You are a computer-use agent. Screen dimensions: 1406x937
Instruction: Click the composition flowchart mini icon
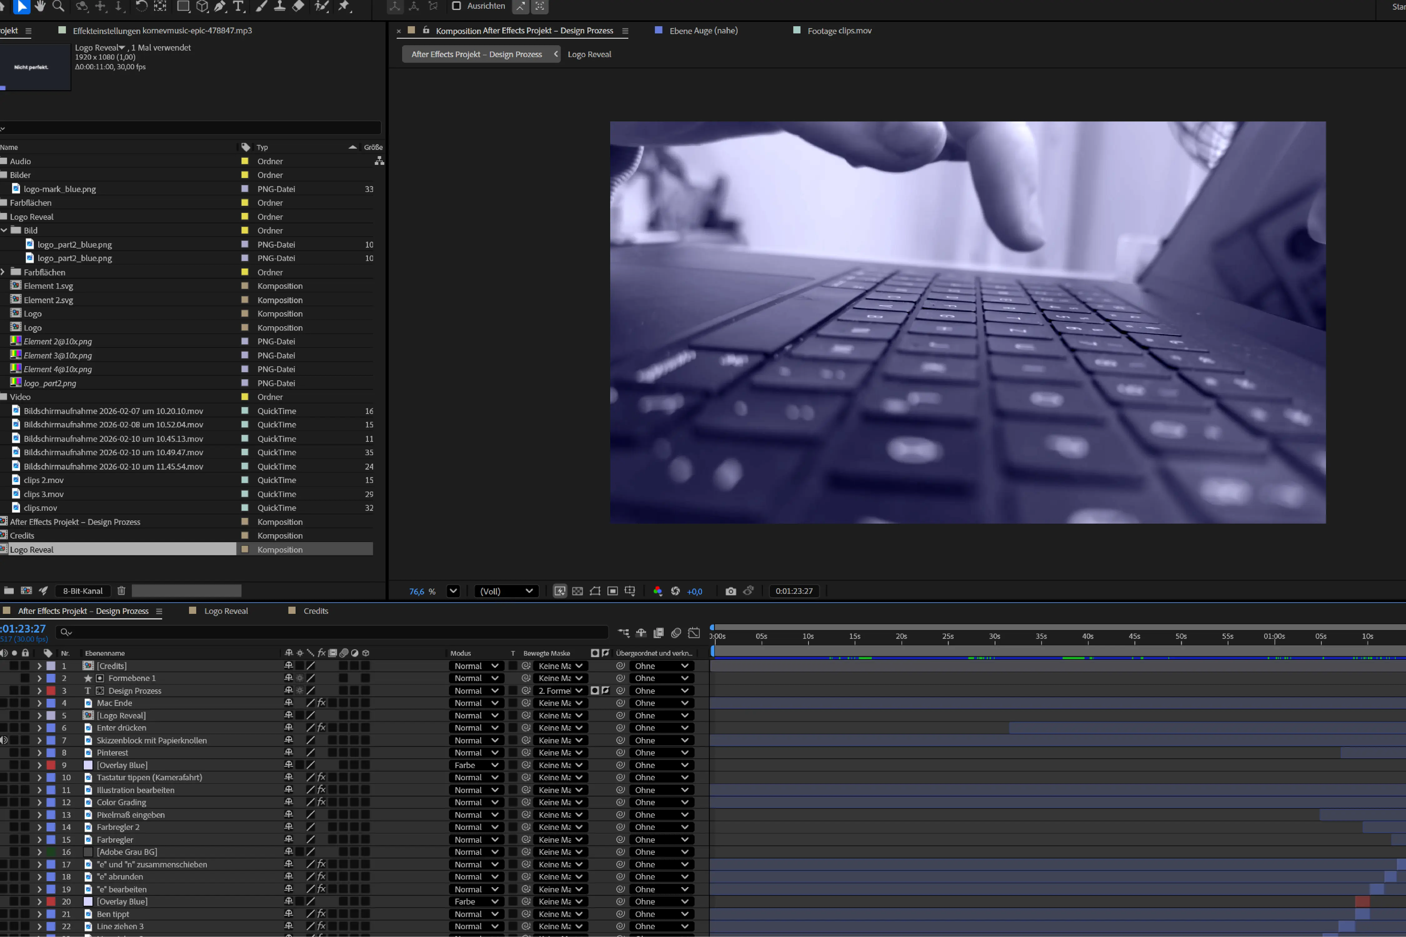pyautogui.click(x=623, y=633)
